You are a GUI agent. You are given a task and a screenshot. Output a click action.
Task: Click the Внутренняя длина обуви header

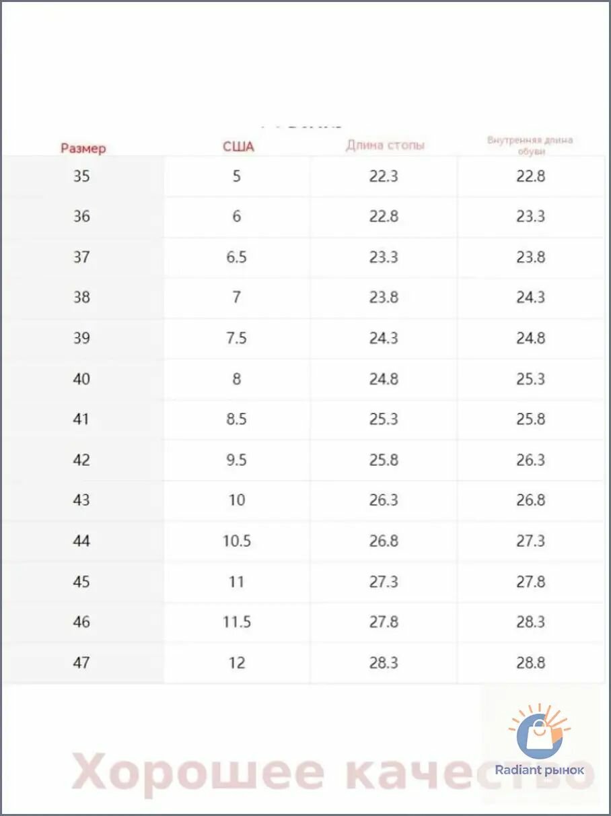(530, 145)
